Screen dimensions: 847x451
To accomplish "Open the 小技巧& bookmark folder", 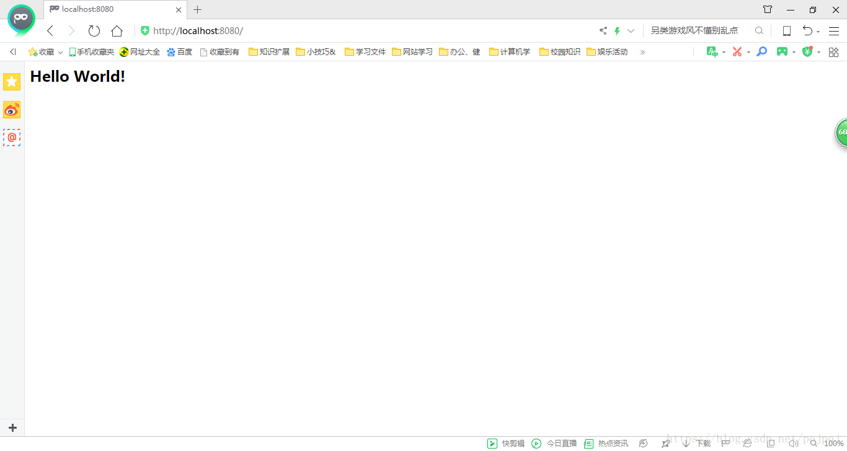I will point(316,52).
